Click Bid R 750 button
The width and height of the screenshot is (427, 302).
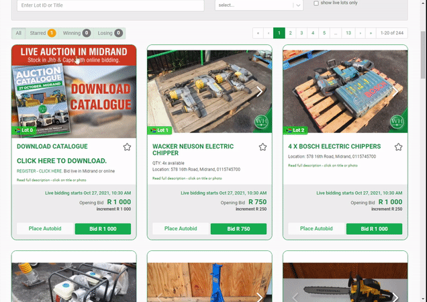[x=238, y=229]
